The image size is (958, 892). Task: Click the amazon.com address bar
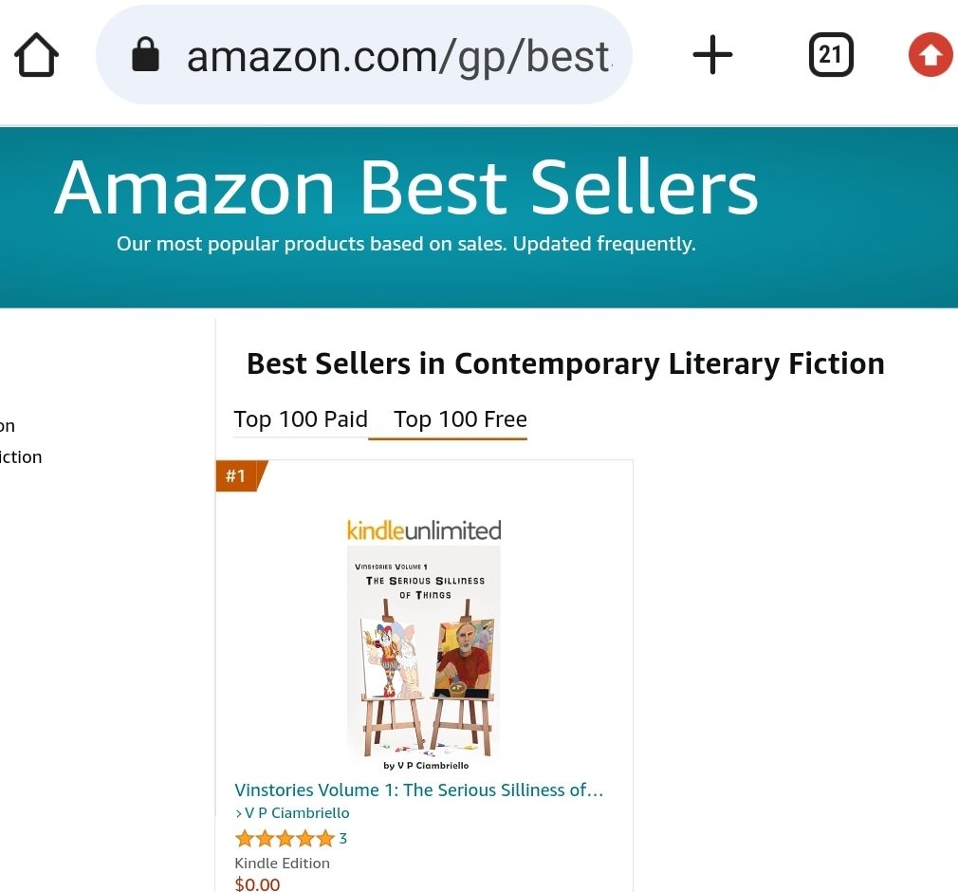point(398,56)
